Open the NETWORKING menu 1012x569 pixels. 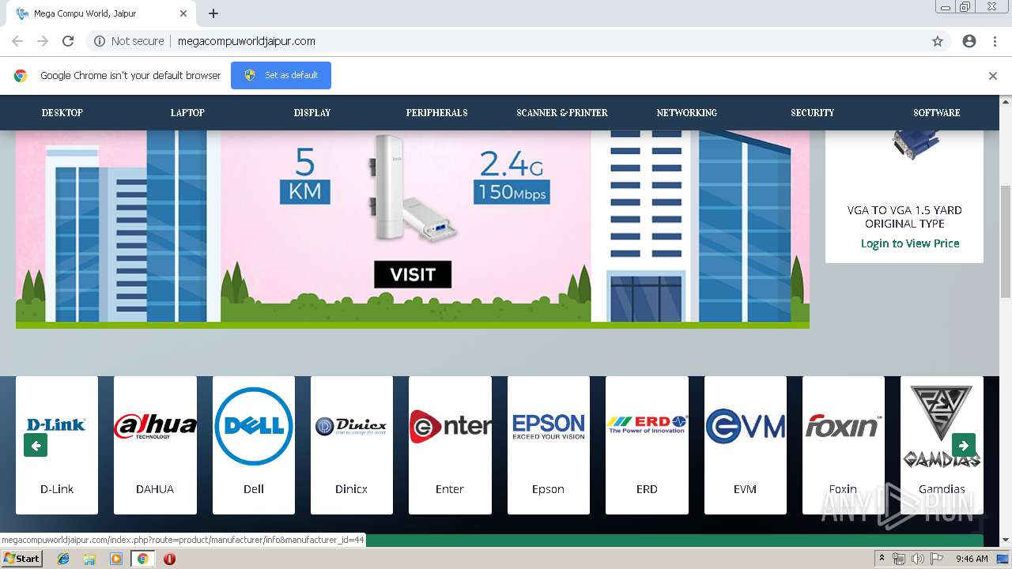tap(687, 113)
